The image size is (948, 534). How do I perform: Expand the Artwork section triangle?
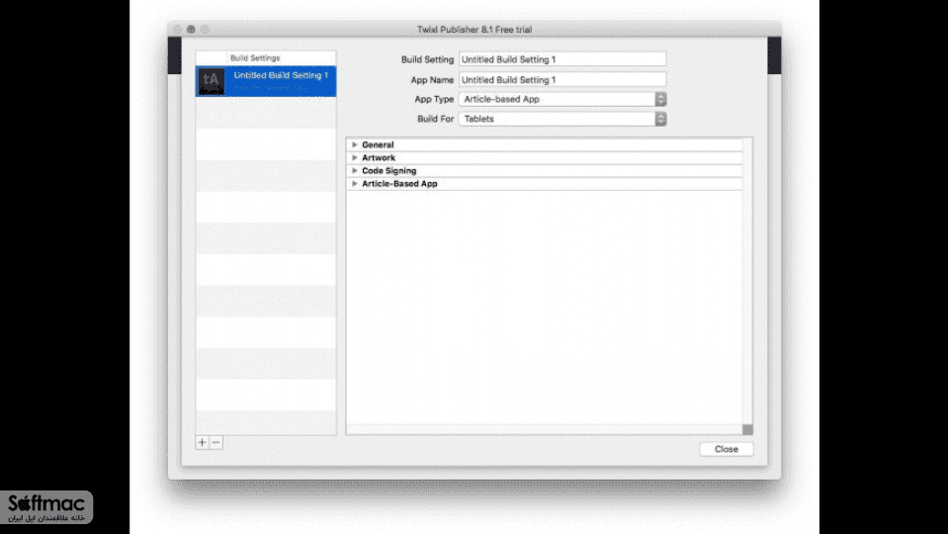point(355,157)
